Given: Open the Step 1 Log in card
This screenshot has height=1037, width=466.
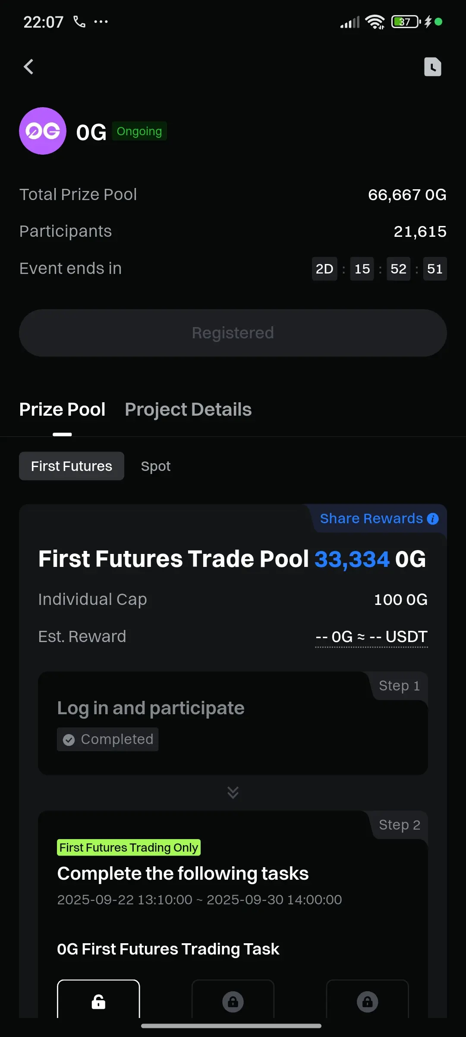Looking at the screenshot, I should pyautogui.click(x=233, y=723).
